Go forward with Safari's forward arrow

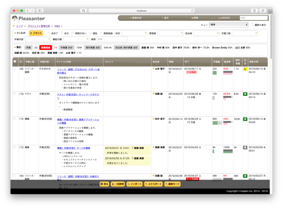[x=32, y=11]
